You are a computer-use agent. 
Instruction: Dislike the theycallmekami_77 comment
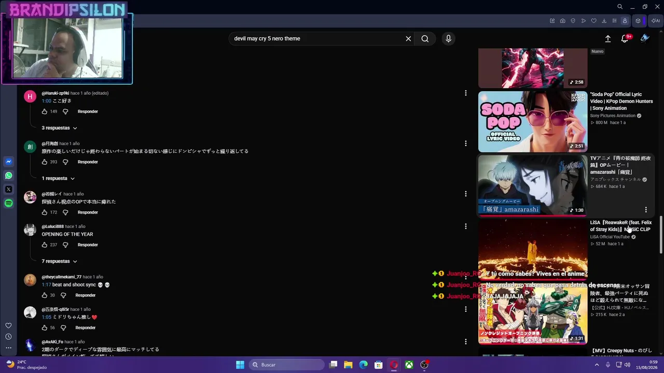63,295
